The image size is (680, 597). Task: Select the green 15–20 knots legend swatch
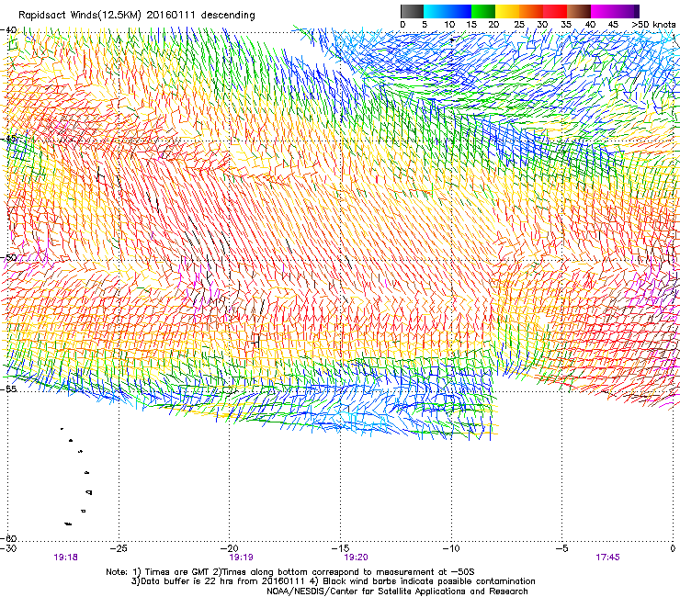pos(483,11)
